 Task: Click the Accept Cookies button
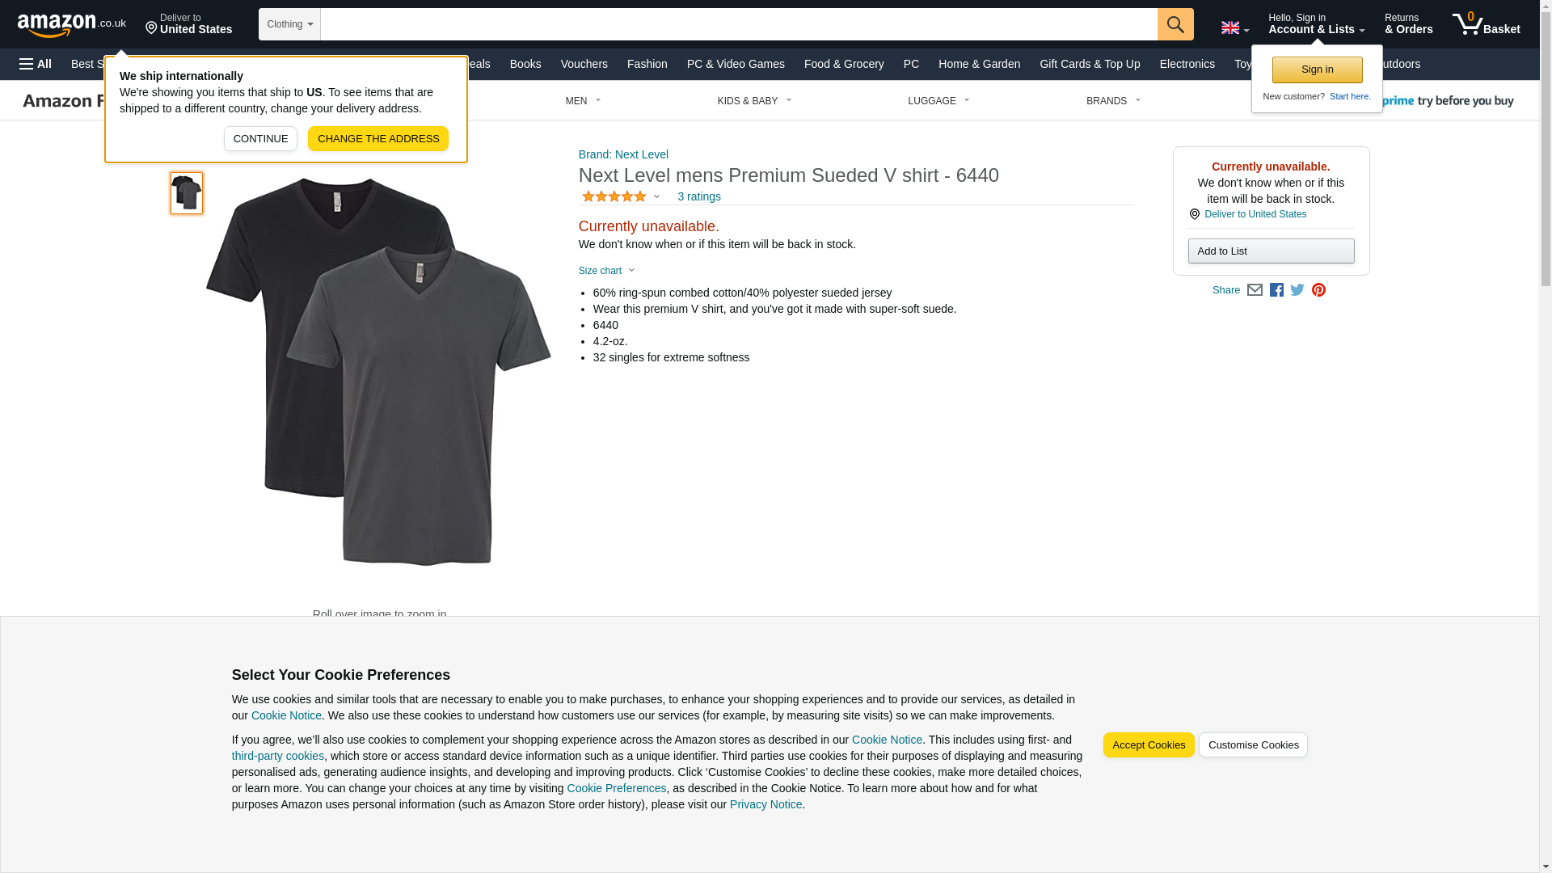tap(1148, 744)
